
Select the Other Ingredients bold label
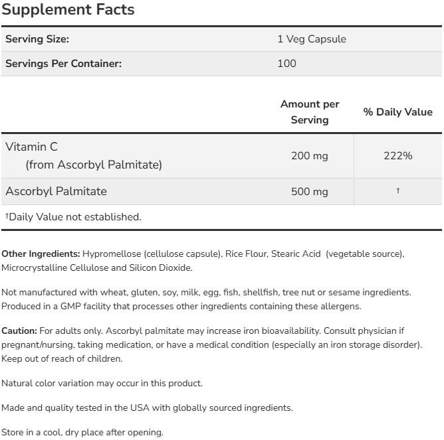[x=41, y=254]
